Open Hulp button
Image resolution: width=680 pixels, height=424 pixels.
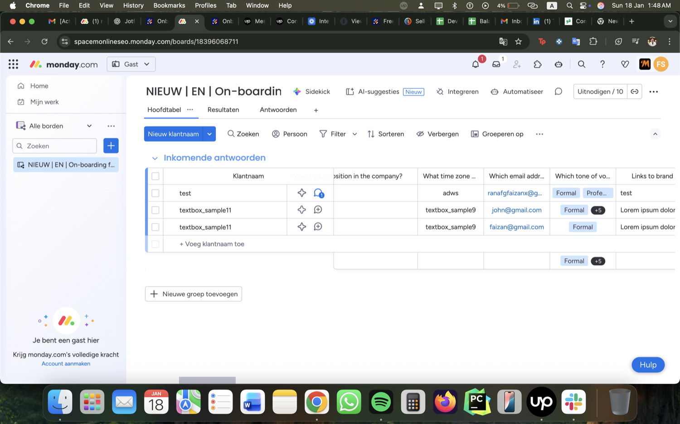(x=648, y=365)
